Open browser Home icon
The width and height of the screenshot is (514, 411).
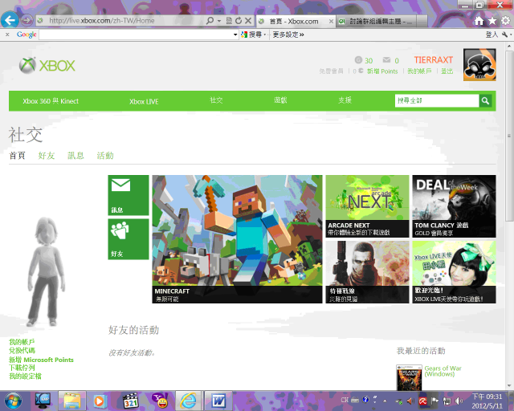click(479, 21)
